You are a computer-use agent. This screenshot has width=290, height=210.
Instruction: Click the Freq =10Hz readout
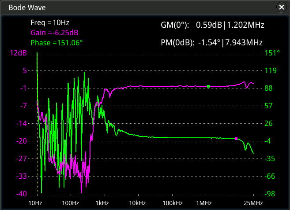point(50,22)
